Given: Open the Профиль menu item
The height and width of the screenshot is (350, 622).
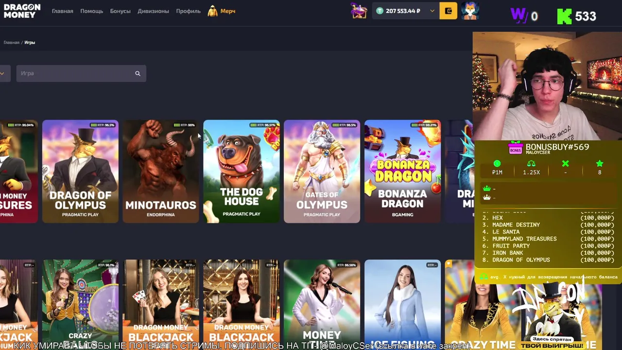Looking at the screenshot, I should coord(188,11).
